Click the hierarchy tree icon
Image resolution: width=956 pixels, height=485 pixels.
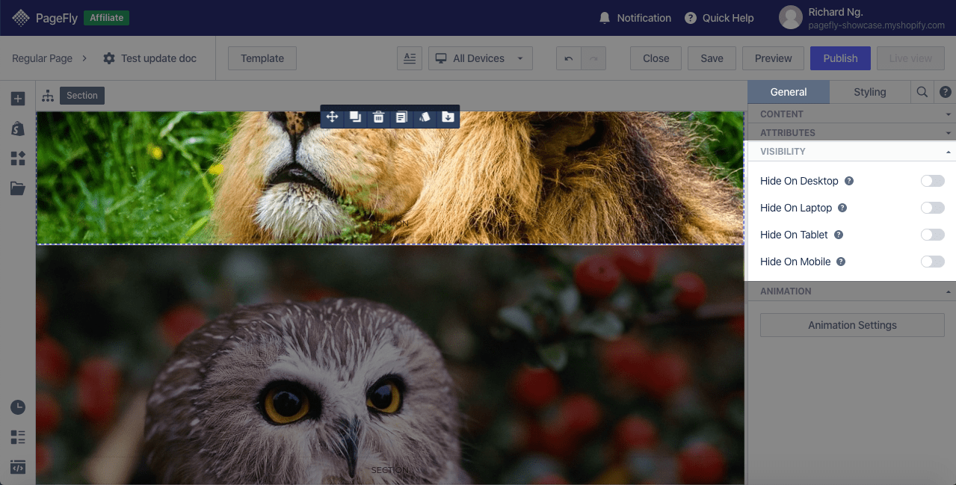[x=48, y=96]
